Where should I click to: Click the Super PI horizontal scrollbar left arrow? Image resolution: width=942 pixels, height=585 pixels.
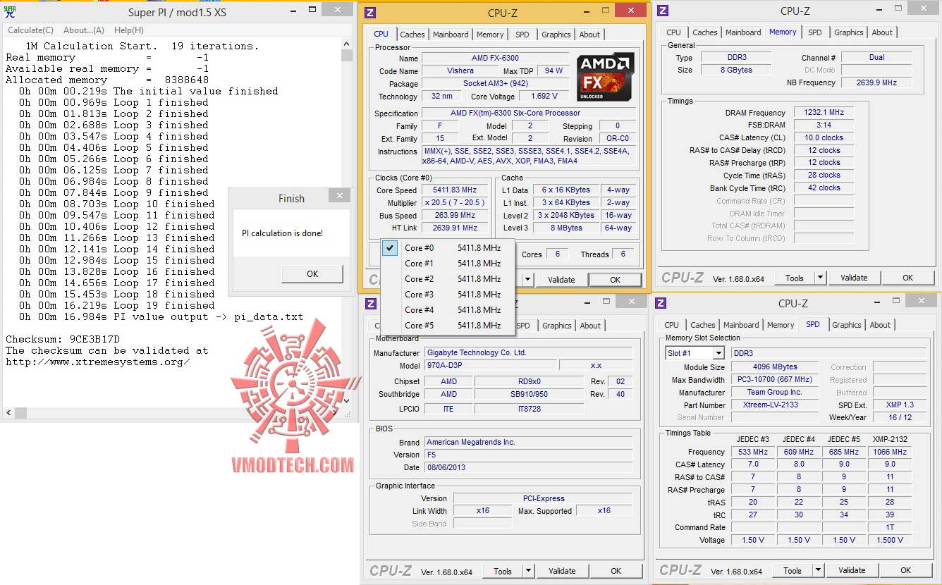tap(8, 412)
